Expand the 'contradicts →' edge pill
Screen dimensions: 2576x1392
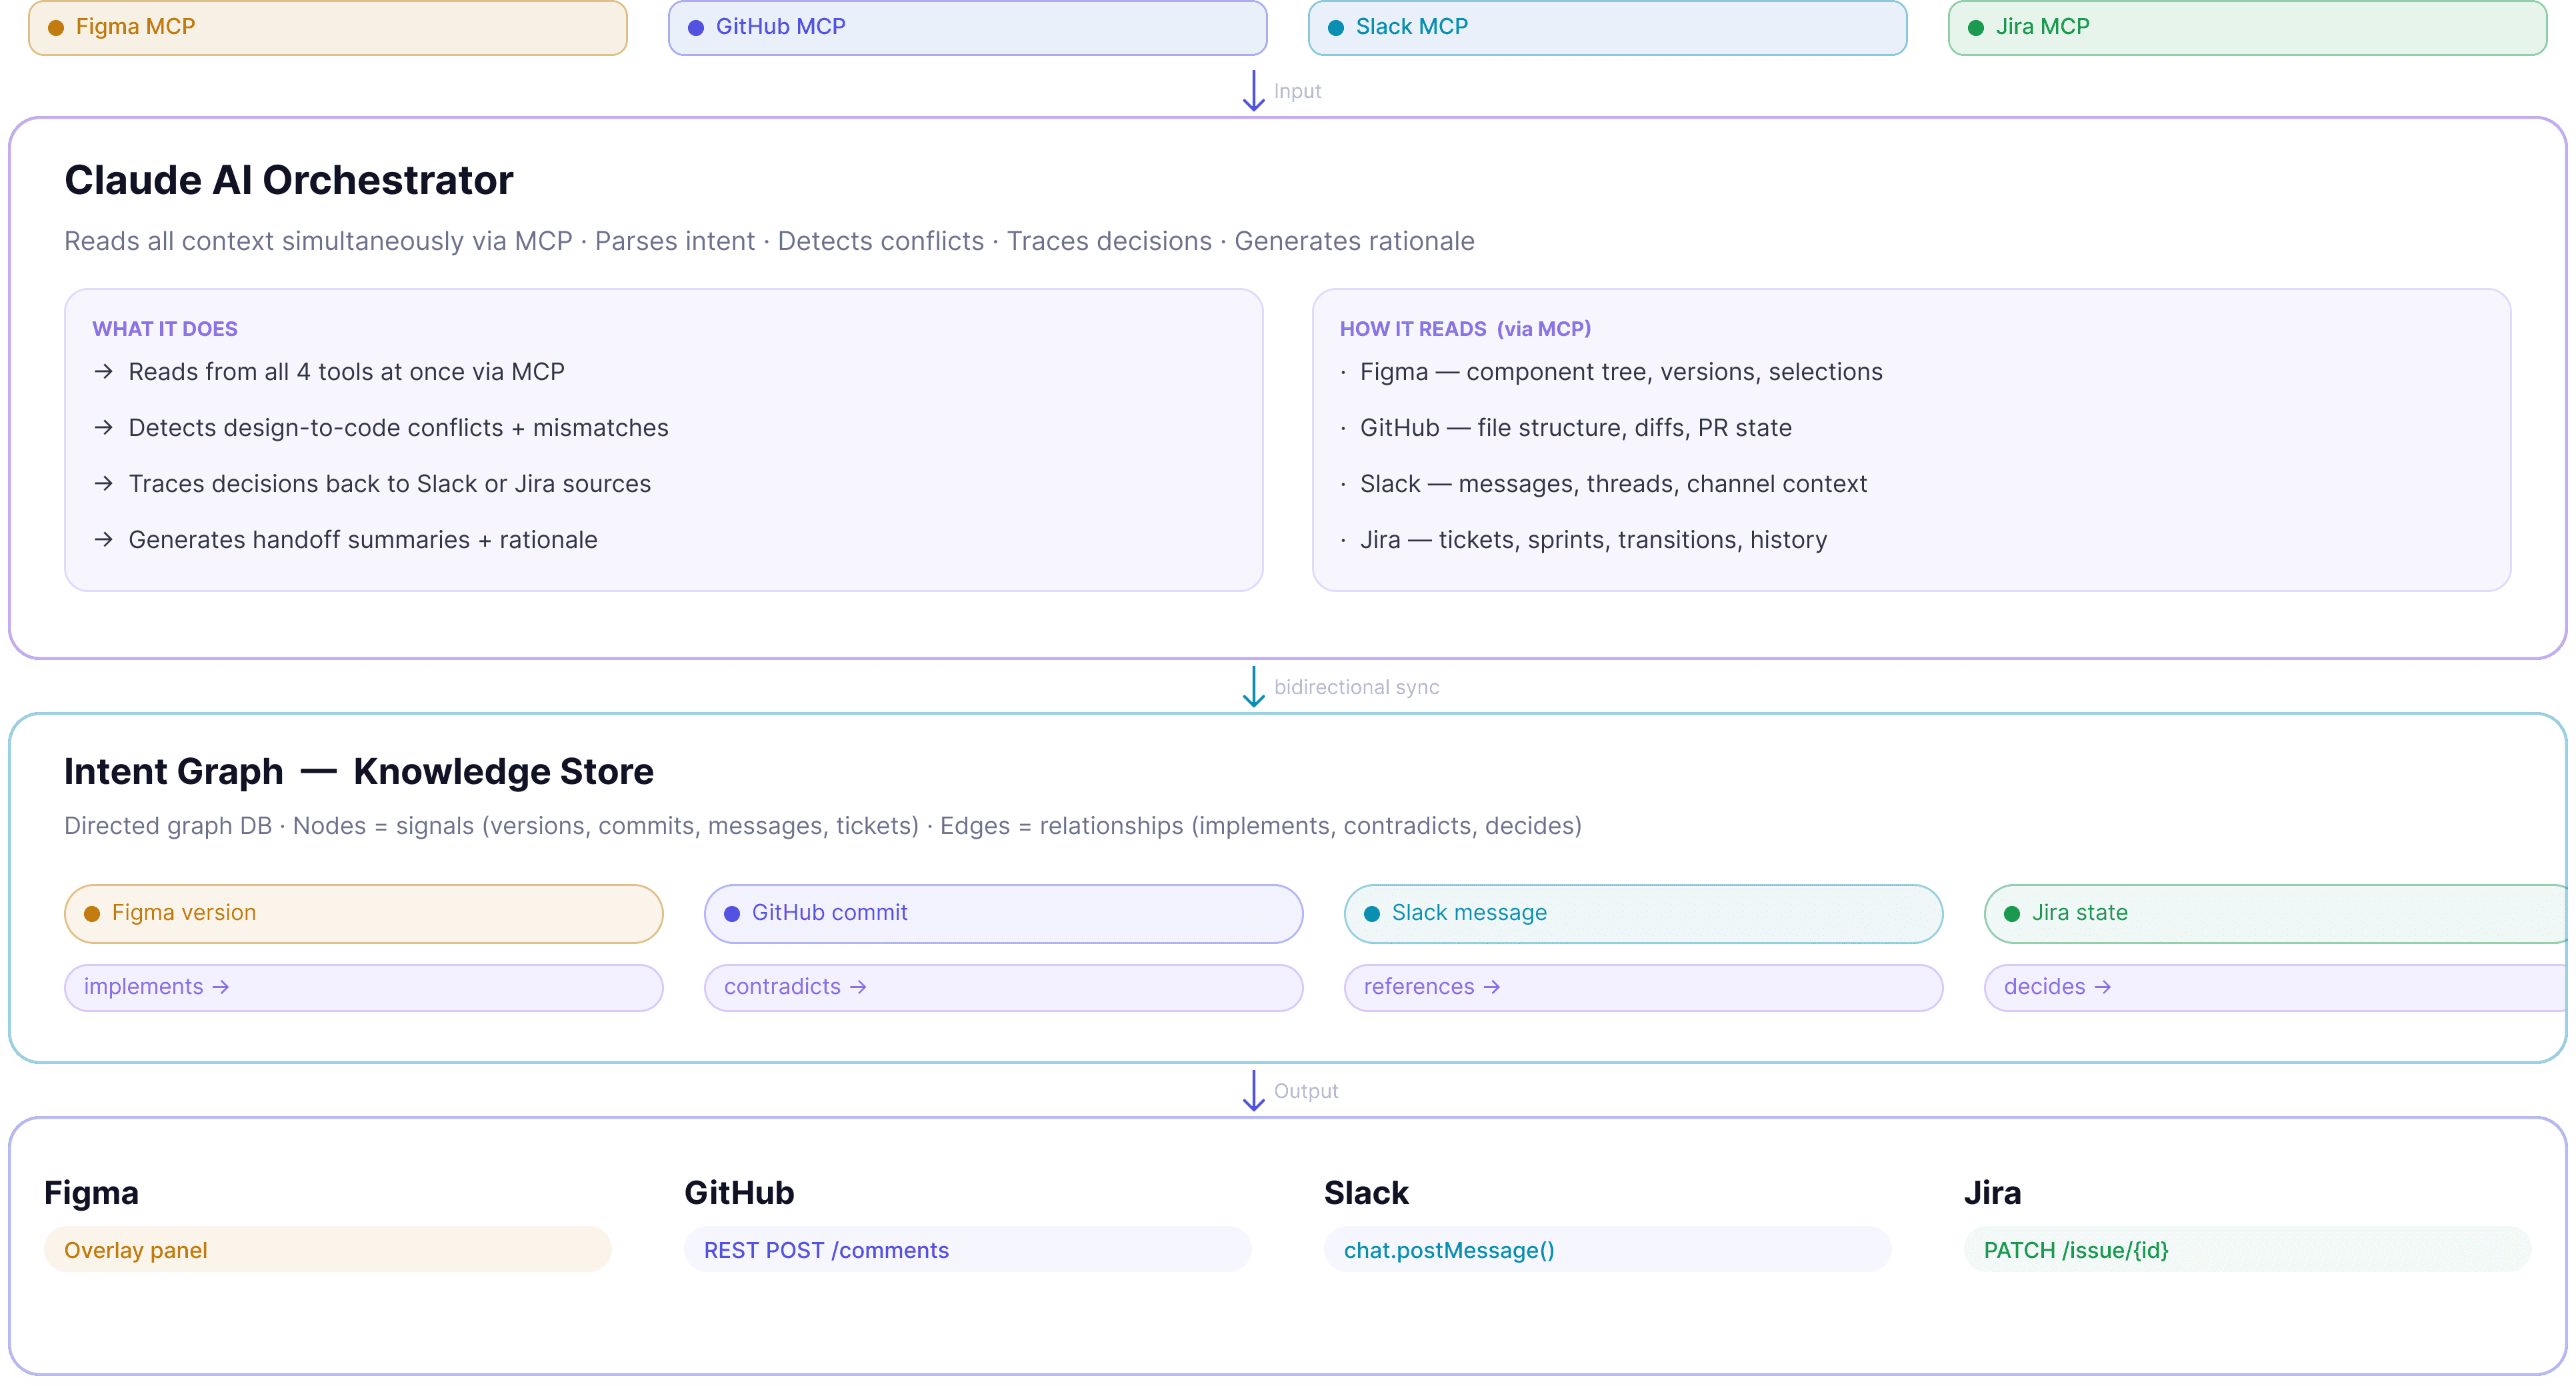coord(1003,987)
